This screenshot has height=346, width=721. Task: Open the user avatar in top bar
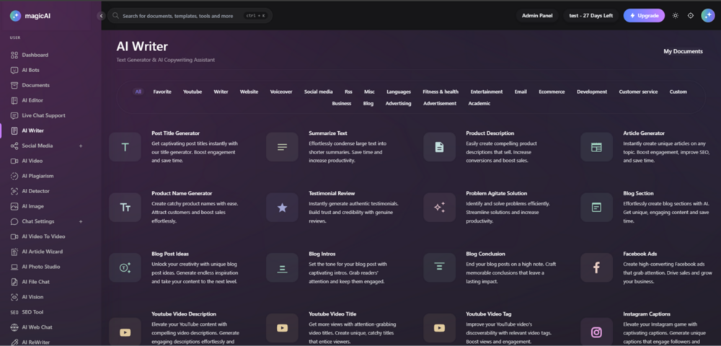tap(708, 16)
